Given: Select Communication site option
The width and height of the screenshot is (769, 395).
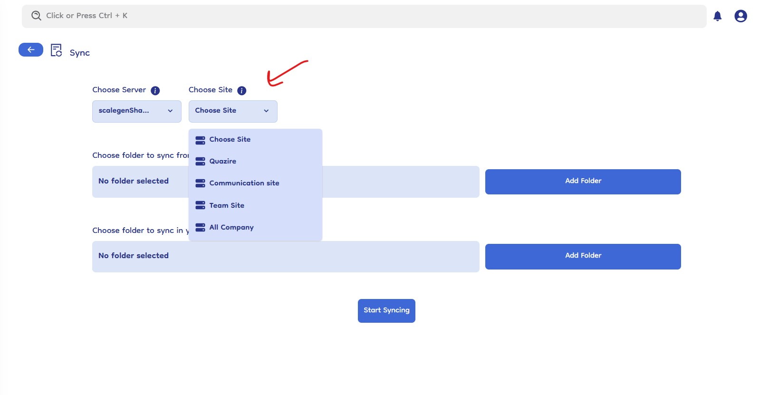Looking at the screenshot, I should pyautogui.click(x=244, y=183).
